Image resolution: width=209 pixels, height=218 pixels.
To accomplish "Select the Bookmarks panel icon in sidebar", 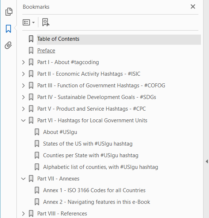I will coord(8,29).
